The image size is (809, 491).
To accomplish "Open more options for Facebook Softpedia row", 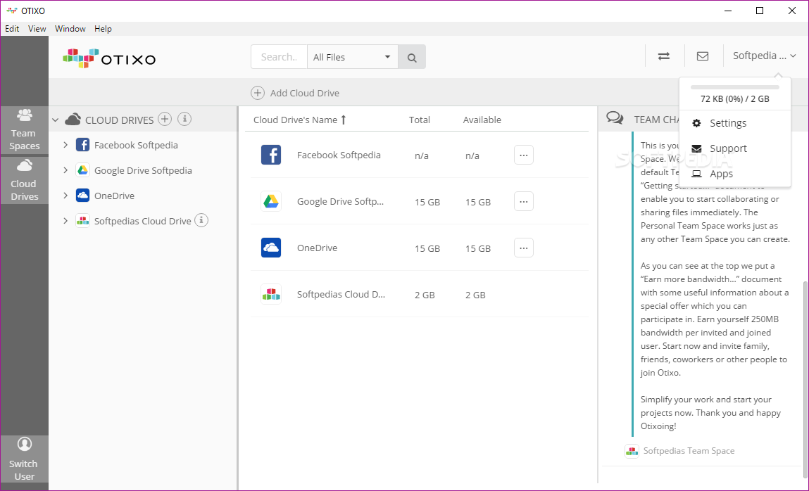I will click(x=524, y=155).
